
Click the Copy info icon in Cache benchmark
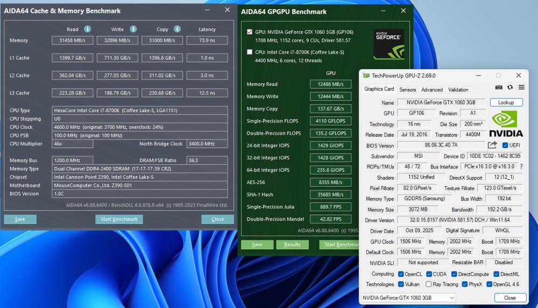(x=177, y=29)
